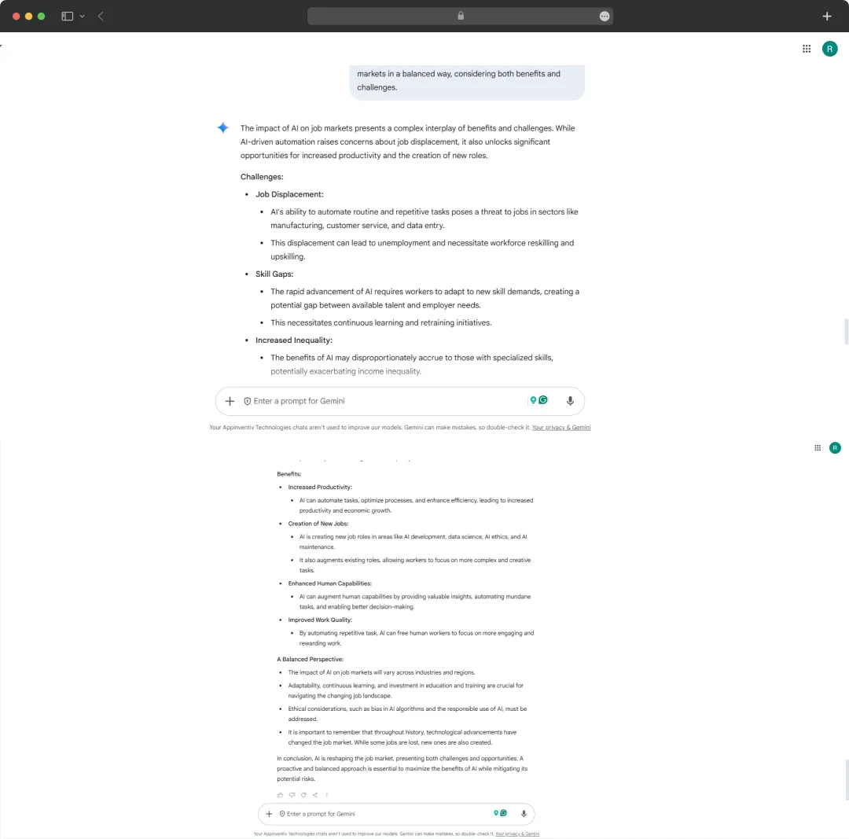Viewport: 849px width, 839px height.
Task: Open Google apps grid beside the large R avatar
Action: click(807, 49)
